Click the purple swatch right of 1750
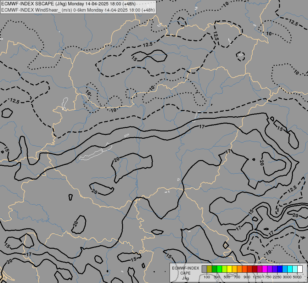Image resolution: width=308 pixels, height=283 pixels. (270, 269)
